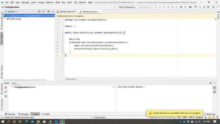Click the 4 spaces indent selector
This screenshot has width=220, height=124.
(199, 117)
